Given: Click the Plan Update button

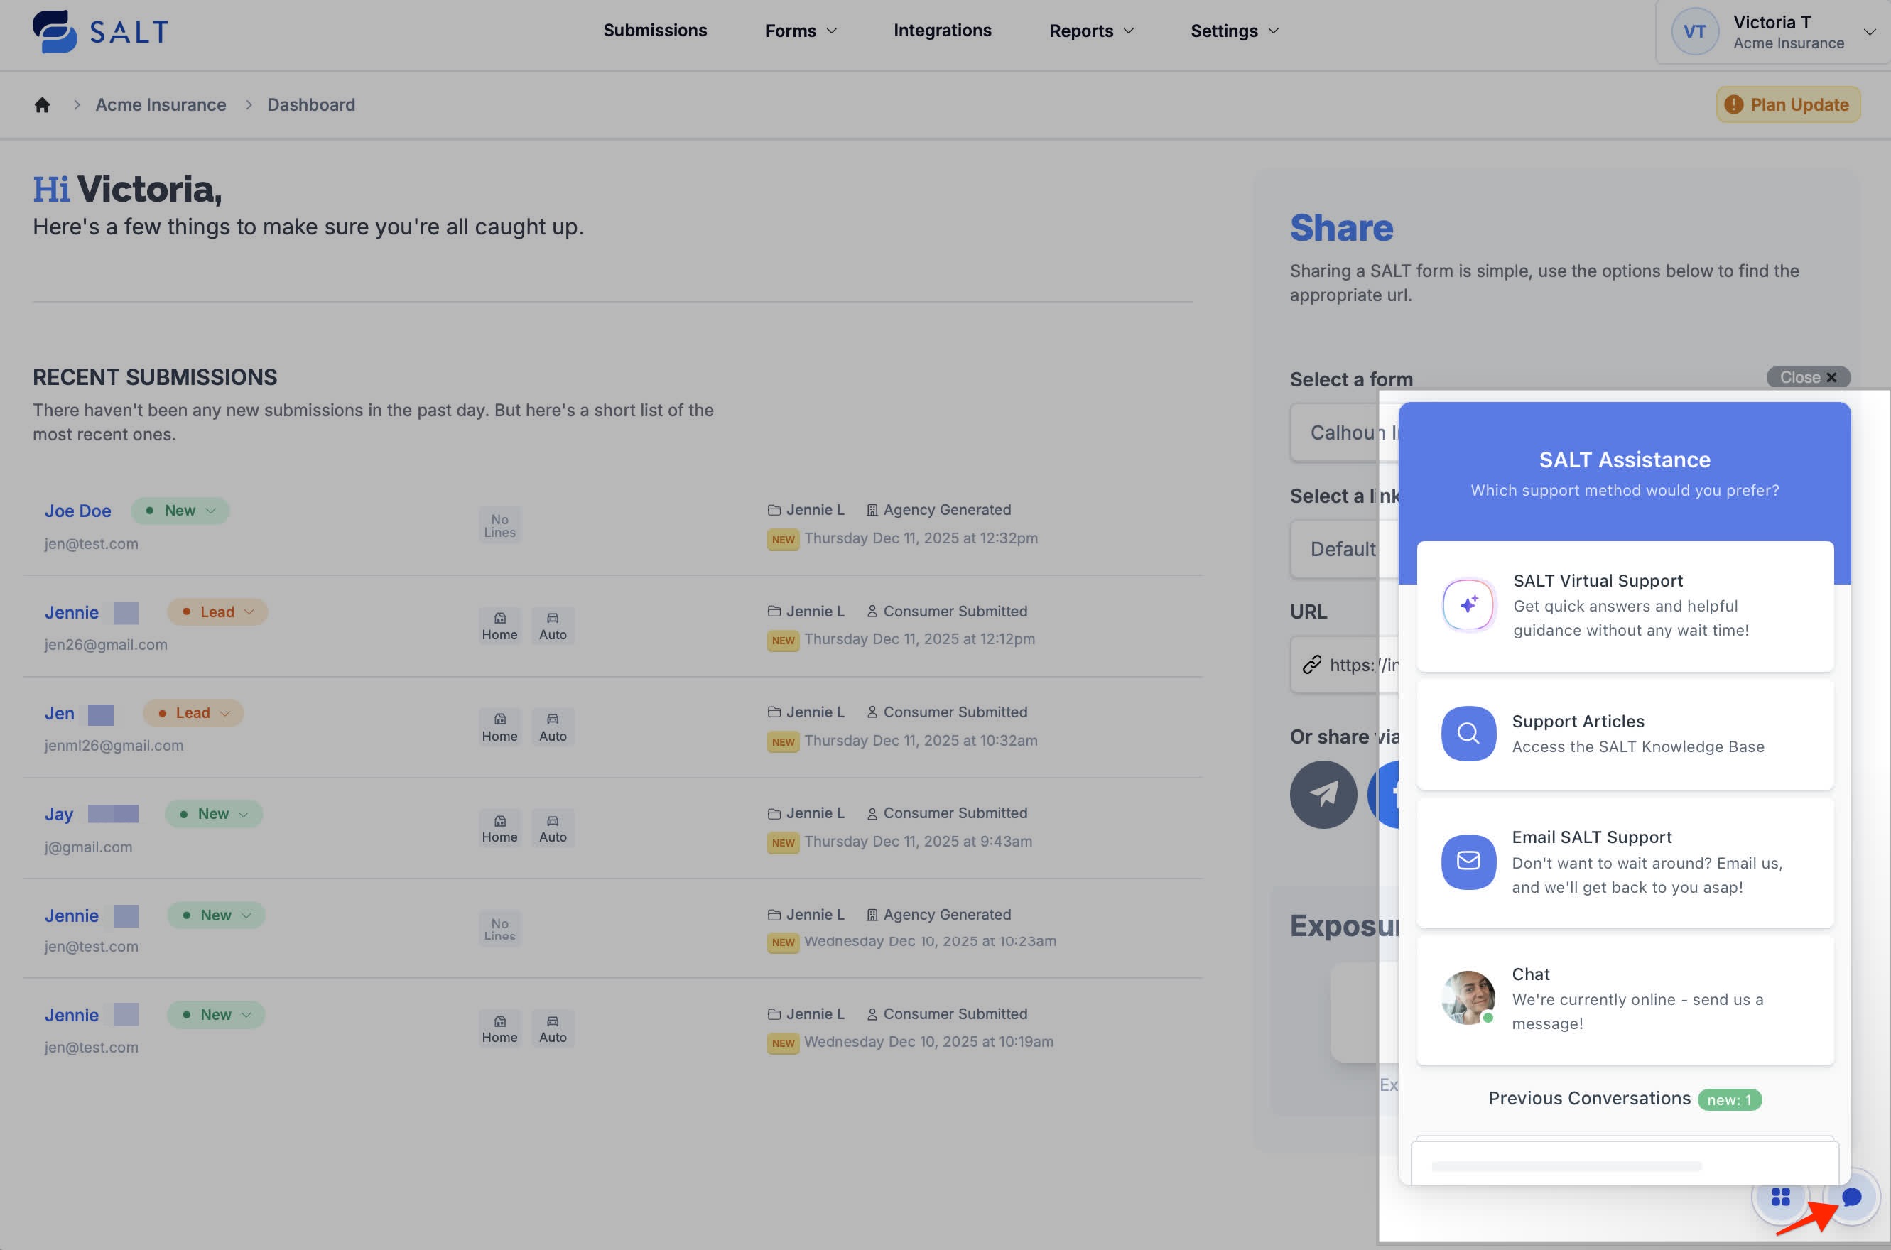Looking at the screenshot, I should coord(1788,104).
